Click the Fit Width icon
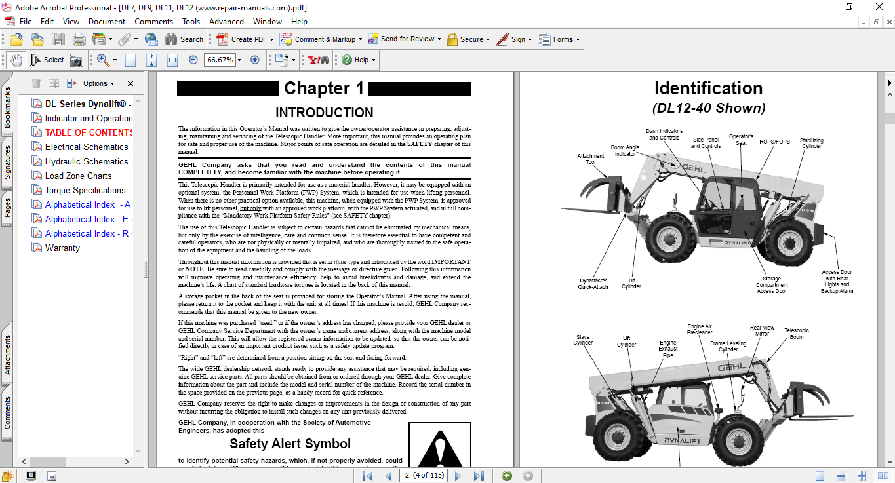Image resolution: width=895 pixels, height=483 pixels. pos(172,60)
